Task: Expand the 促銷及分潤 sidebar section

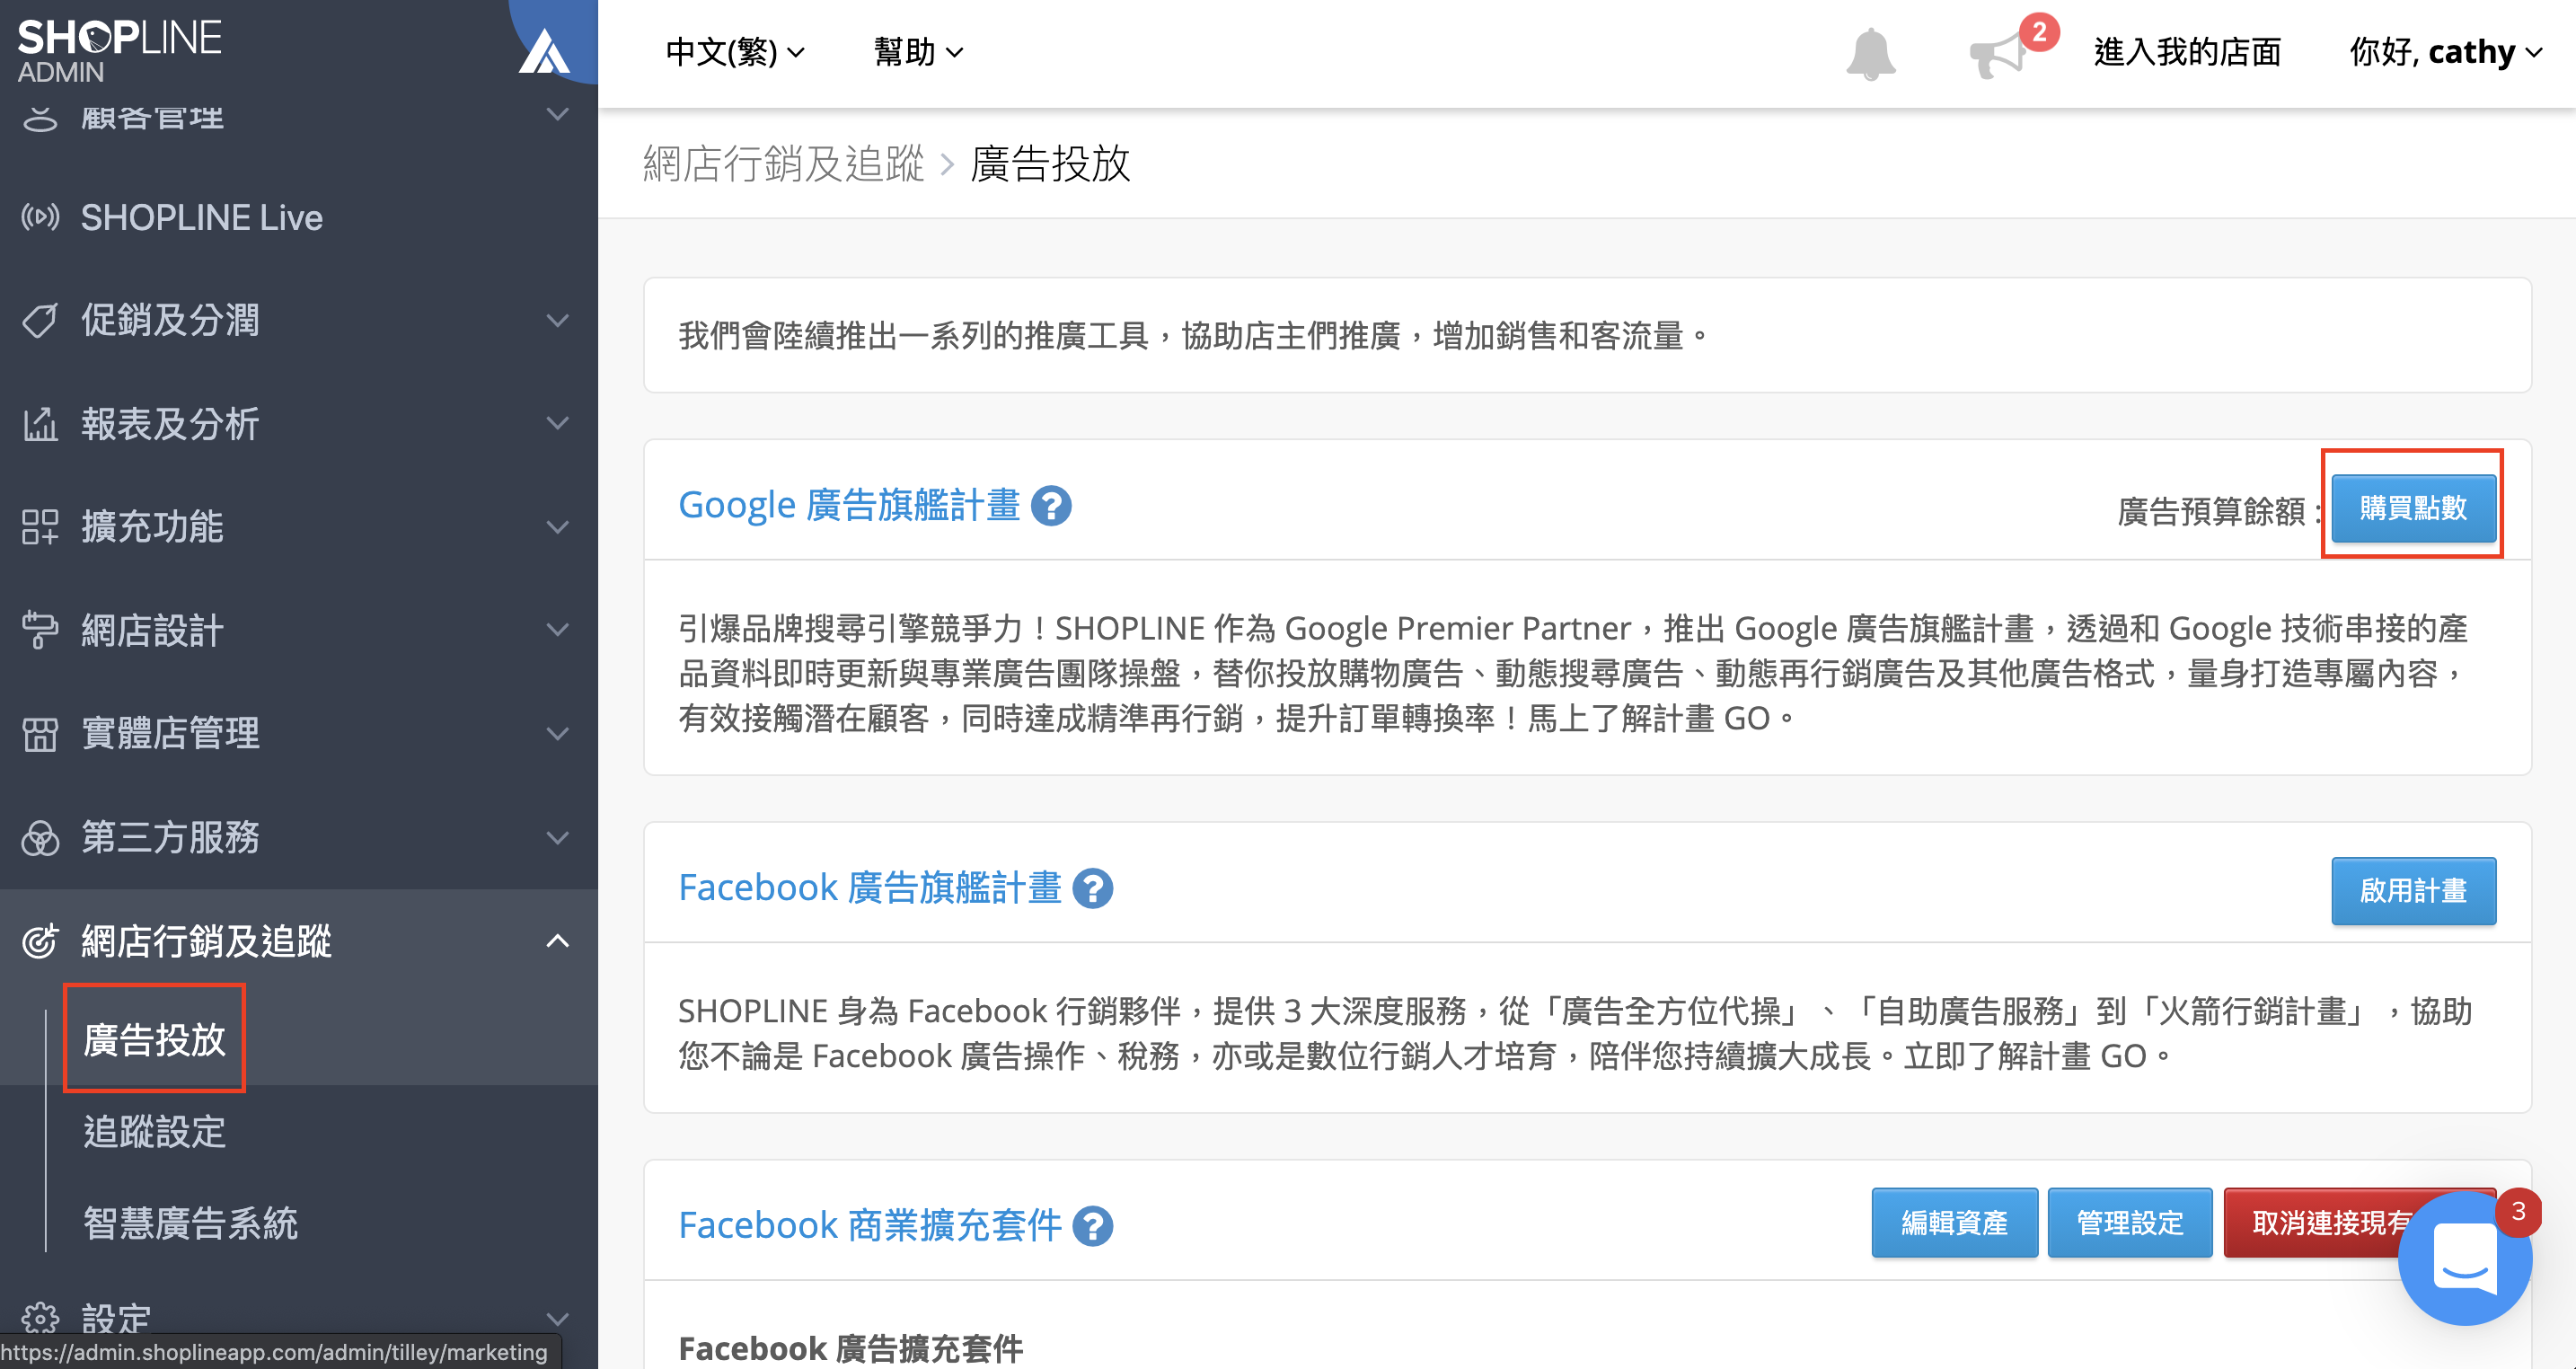Action: tap(299, 321)
